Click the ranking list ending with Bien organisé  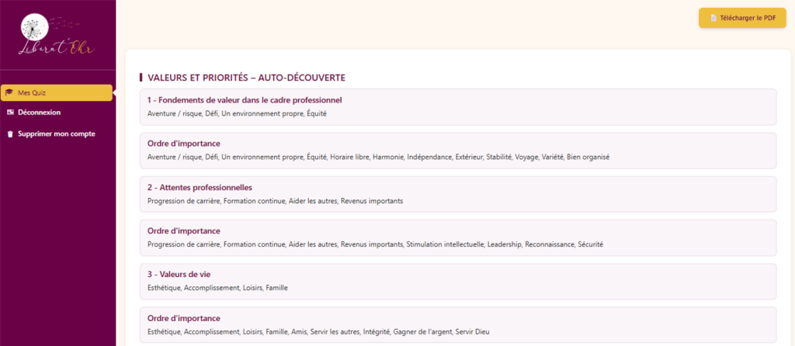378,157
